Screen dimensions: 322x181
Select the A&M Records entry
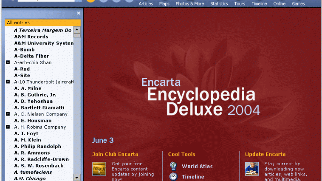[x=31, y=37]
